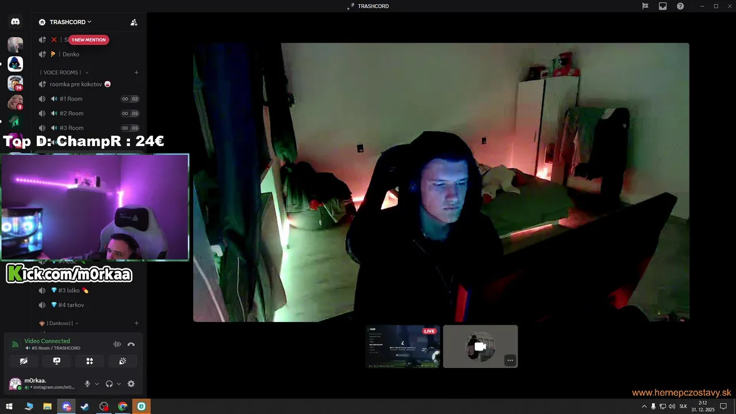Screen dimensions: 736x414
Task: Join #3 lolko voice channel
Action: click(x=89, y=290)
